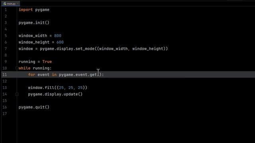Click 'pygame.display.update()' on line 14
Viewport: 255px width, 143px height.
(x=55, y=94)
